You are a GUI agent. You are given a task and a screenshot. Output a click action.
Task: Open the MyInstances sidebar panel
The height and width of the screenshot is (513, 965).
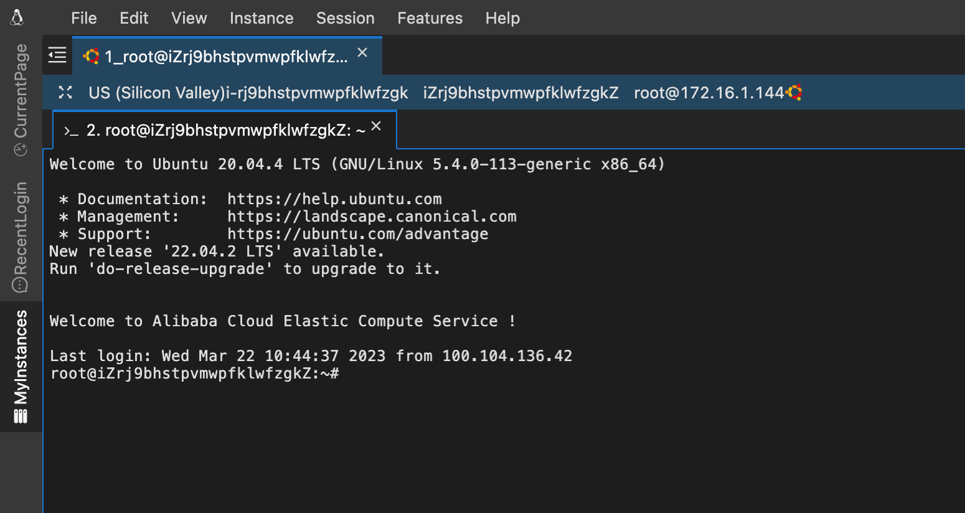[x=21, y=367]
